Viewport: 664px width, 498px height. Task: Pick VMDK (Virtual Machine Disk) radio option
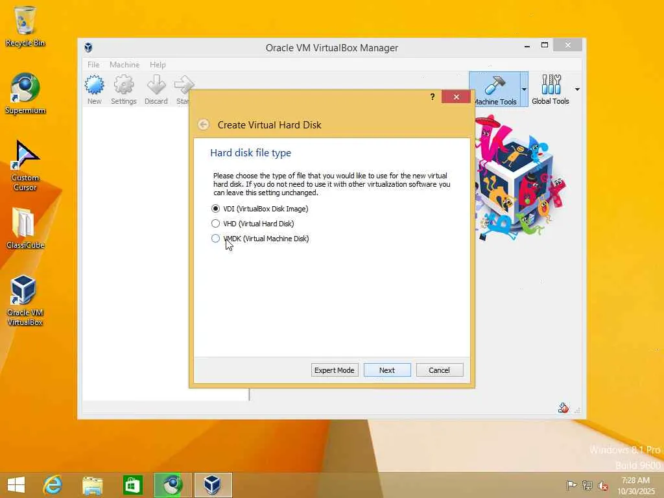coord(215,239)
